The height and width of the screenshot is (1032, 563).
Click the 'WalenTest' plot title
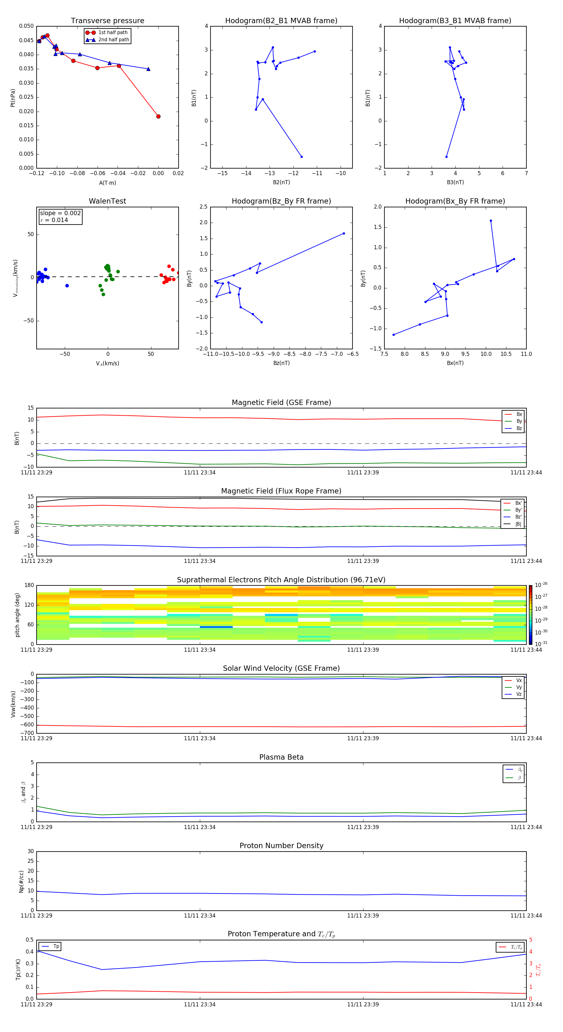tap(107, 201)
